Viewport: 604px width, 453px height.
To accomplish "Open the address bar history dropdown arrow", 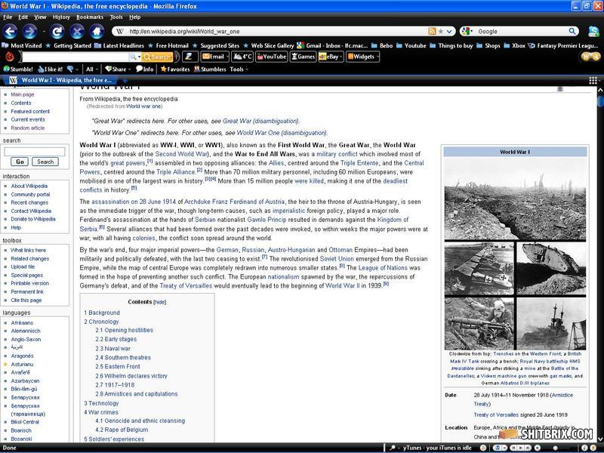I will [x=449, y=31].
